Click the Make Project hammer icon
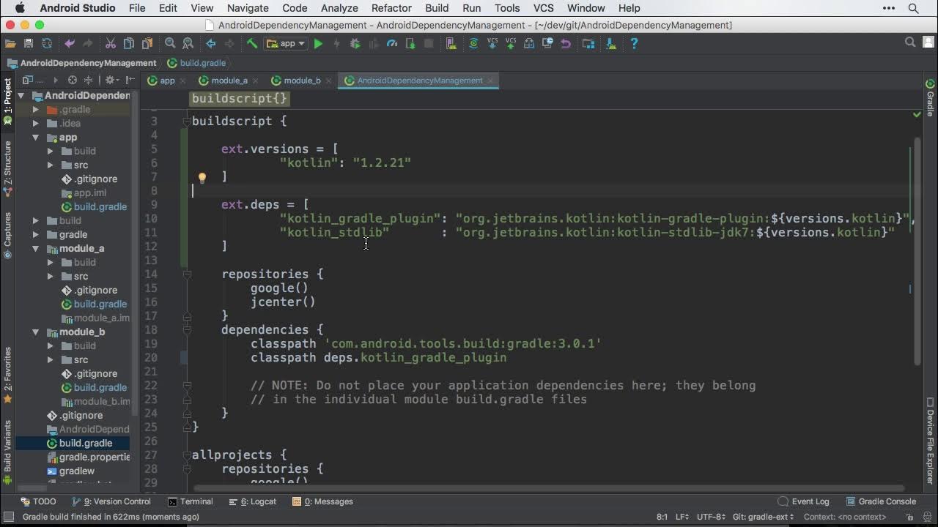 click(252, 44)
